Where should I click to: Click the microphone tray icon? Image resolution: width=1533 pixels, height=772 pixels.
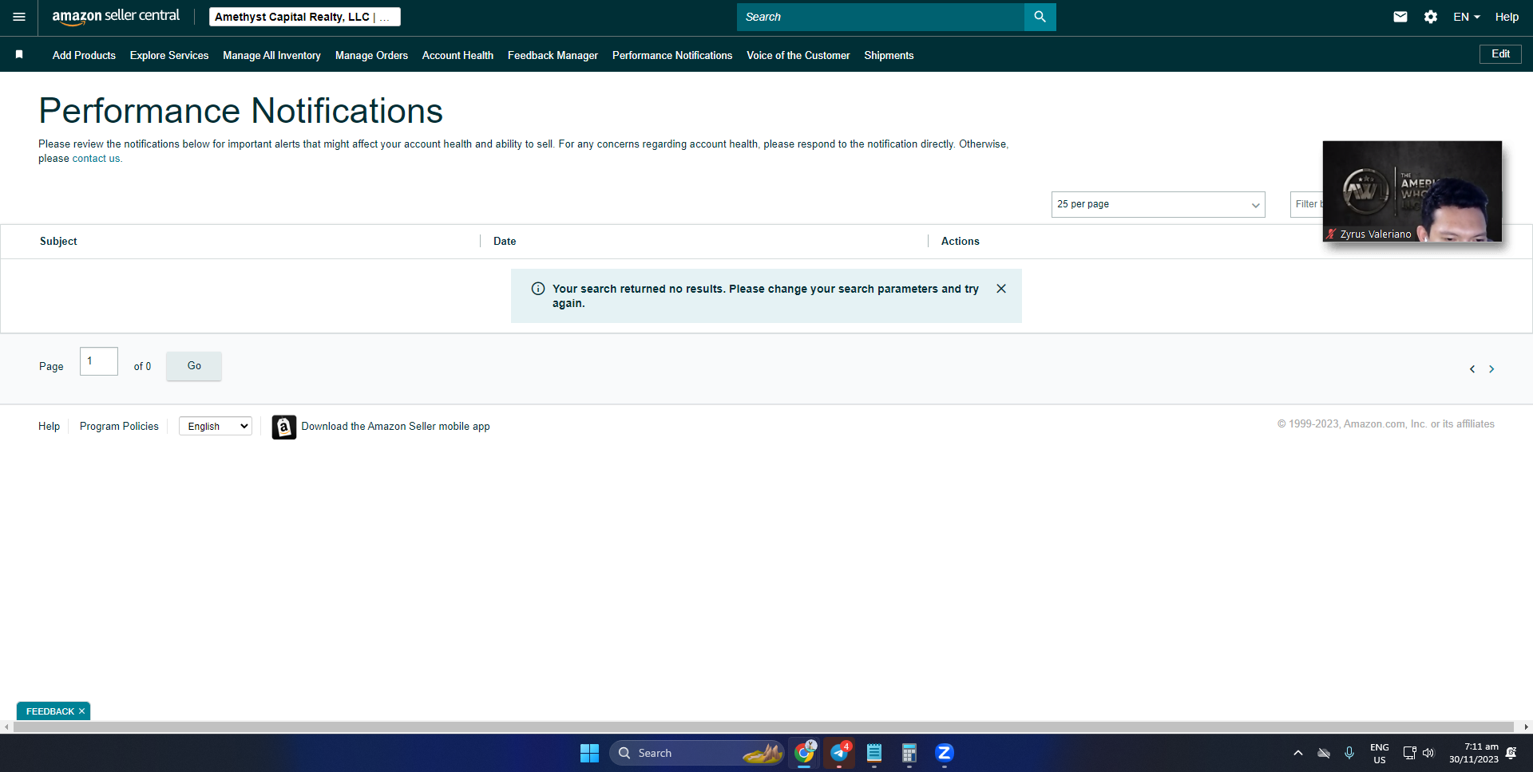[x=1349, y=753]
